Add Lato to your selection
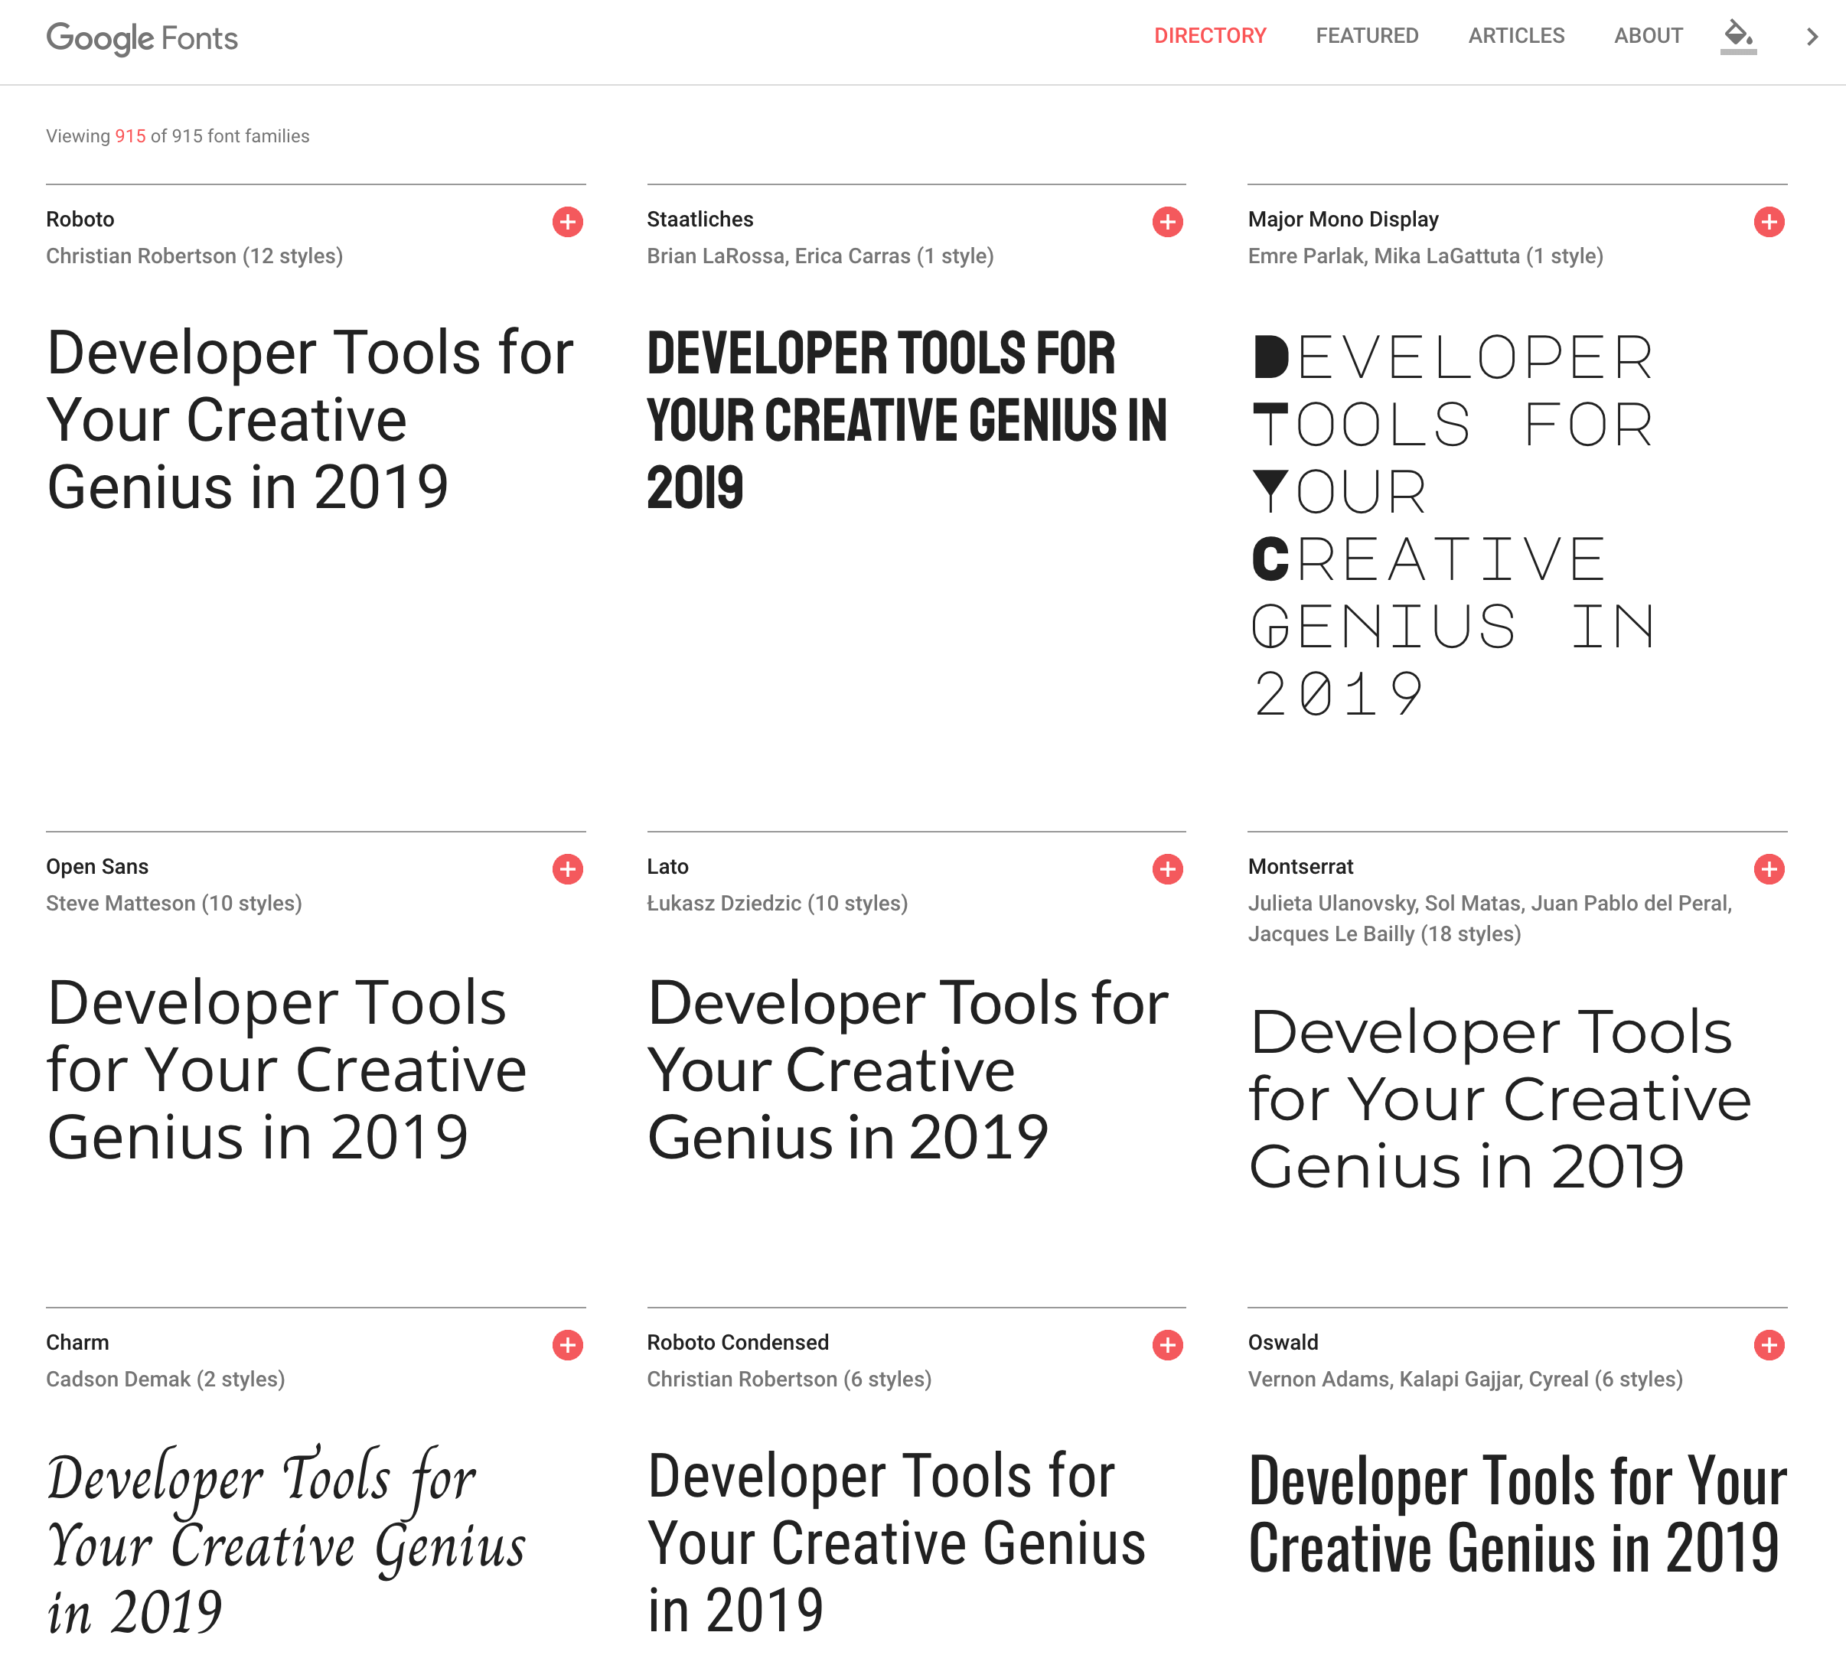 click(x=1167, y=870)
